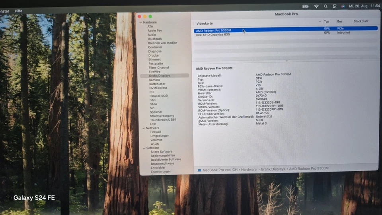
Task: Select PCI in the sidebar
Action: pos(152,92)
